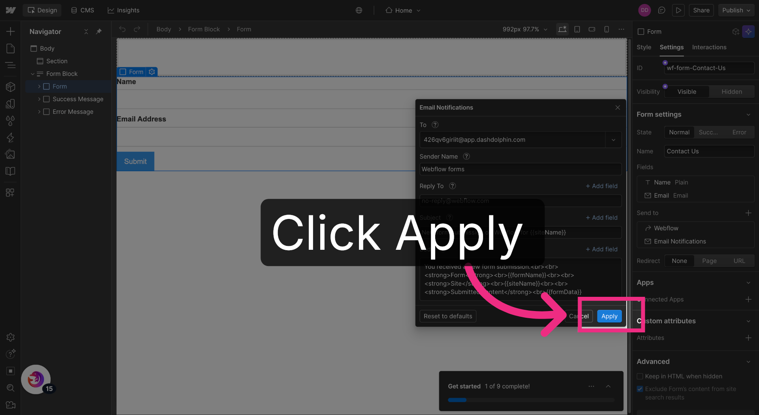Set visibility to Hidden
This screenshot has height=415, width=759.
[732, 92]
